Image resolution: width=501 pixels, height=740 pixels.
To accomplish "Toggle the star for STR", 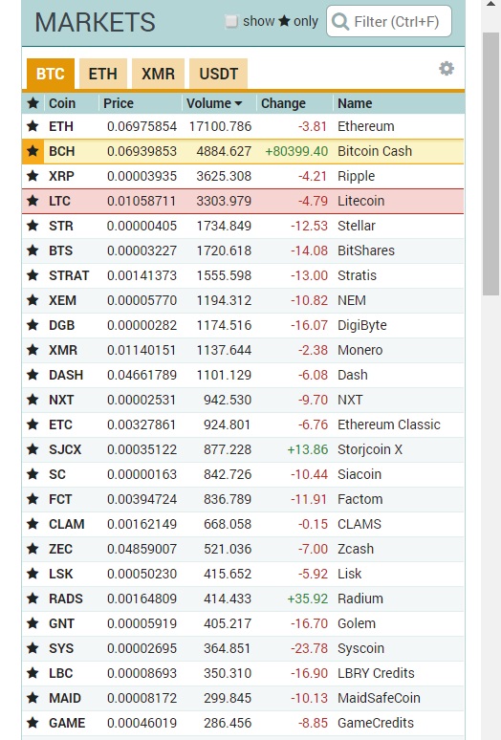I will click(x=33, y=226).
